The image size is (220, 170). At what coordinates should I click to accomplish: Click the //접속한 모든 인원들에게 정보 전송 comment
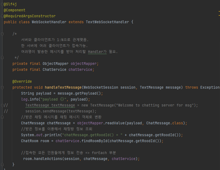[x=69, y=153]
